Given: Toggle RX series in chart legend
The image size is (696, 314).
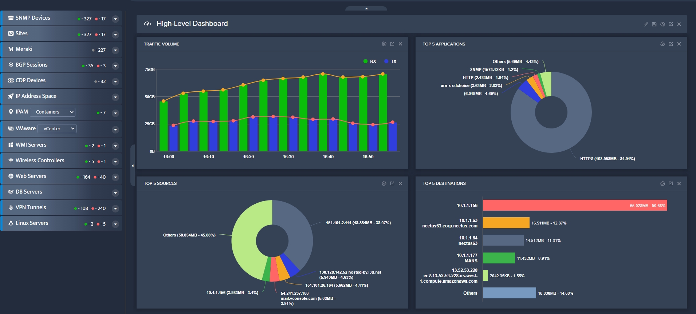Looking at the screenshot, I should pos(370,61).
